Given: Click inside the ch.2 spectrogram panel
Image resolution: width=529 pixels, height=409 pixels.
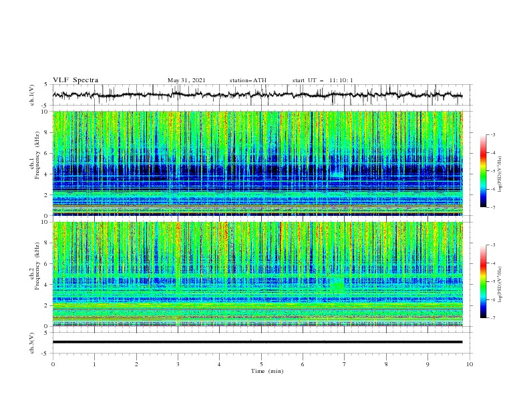Looking at the screenshot, I should pyautogui.click(x=258, y=274).
